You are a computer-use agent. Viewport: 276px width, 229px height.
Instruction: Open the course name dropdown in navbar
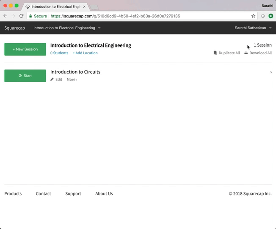[67, 28]
